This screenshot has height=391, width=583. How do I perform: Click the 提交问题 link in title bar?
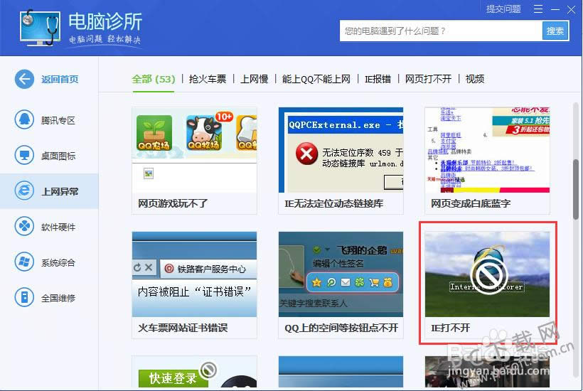click(x=503, y=9)
